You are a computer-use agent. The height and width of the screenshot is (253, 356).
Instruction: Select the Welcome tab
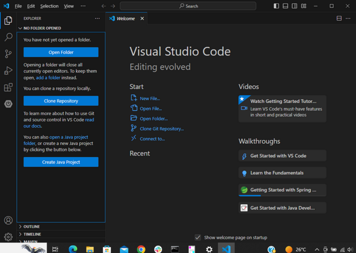coord(125,19)
